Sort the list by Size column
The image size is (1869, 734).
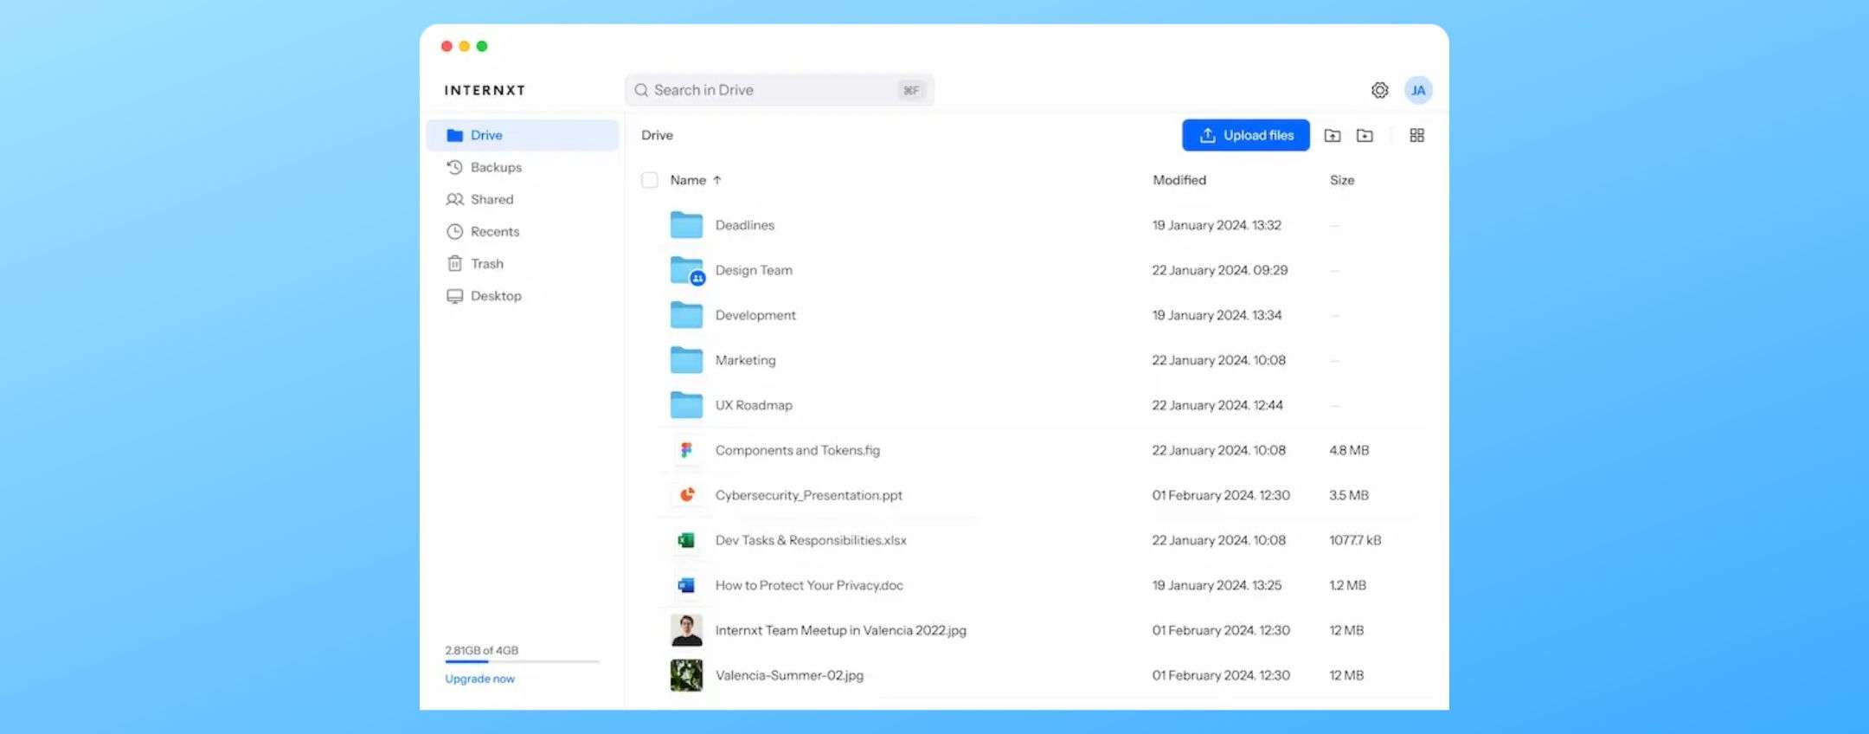click(1341, 180)
